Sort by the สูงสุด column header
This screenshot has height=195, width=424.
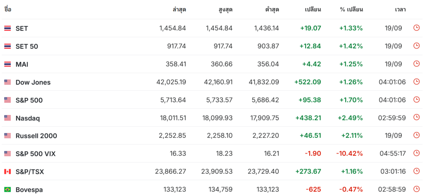point(226,10)
